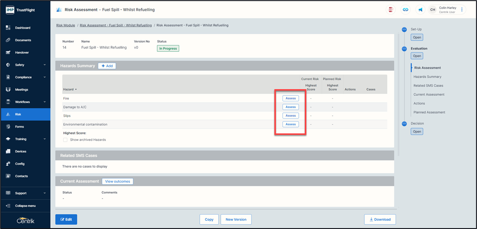Click the link chain icon in header

[406, 10]
